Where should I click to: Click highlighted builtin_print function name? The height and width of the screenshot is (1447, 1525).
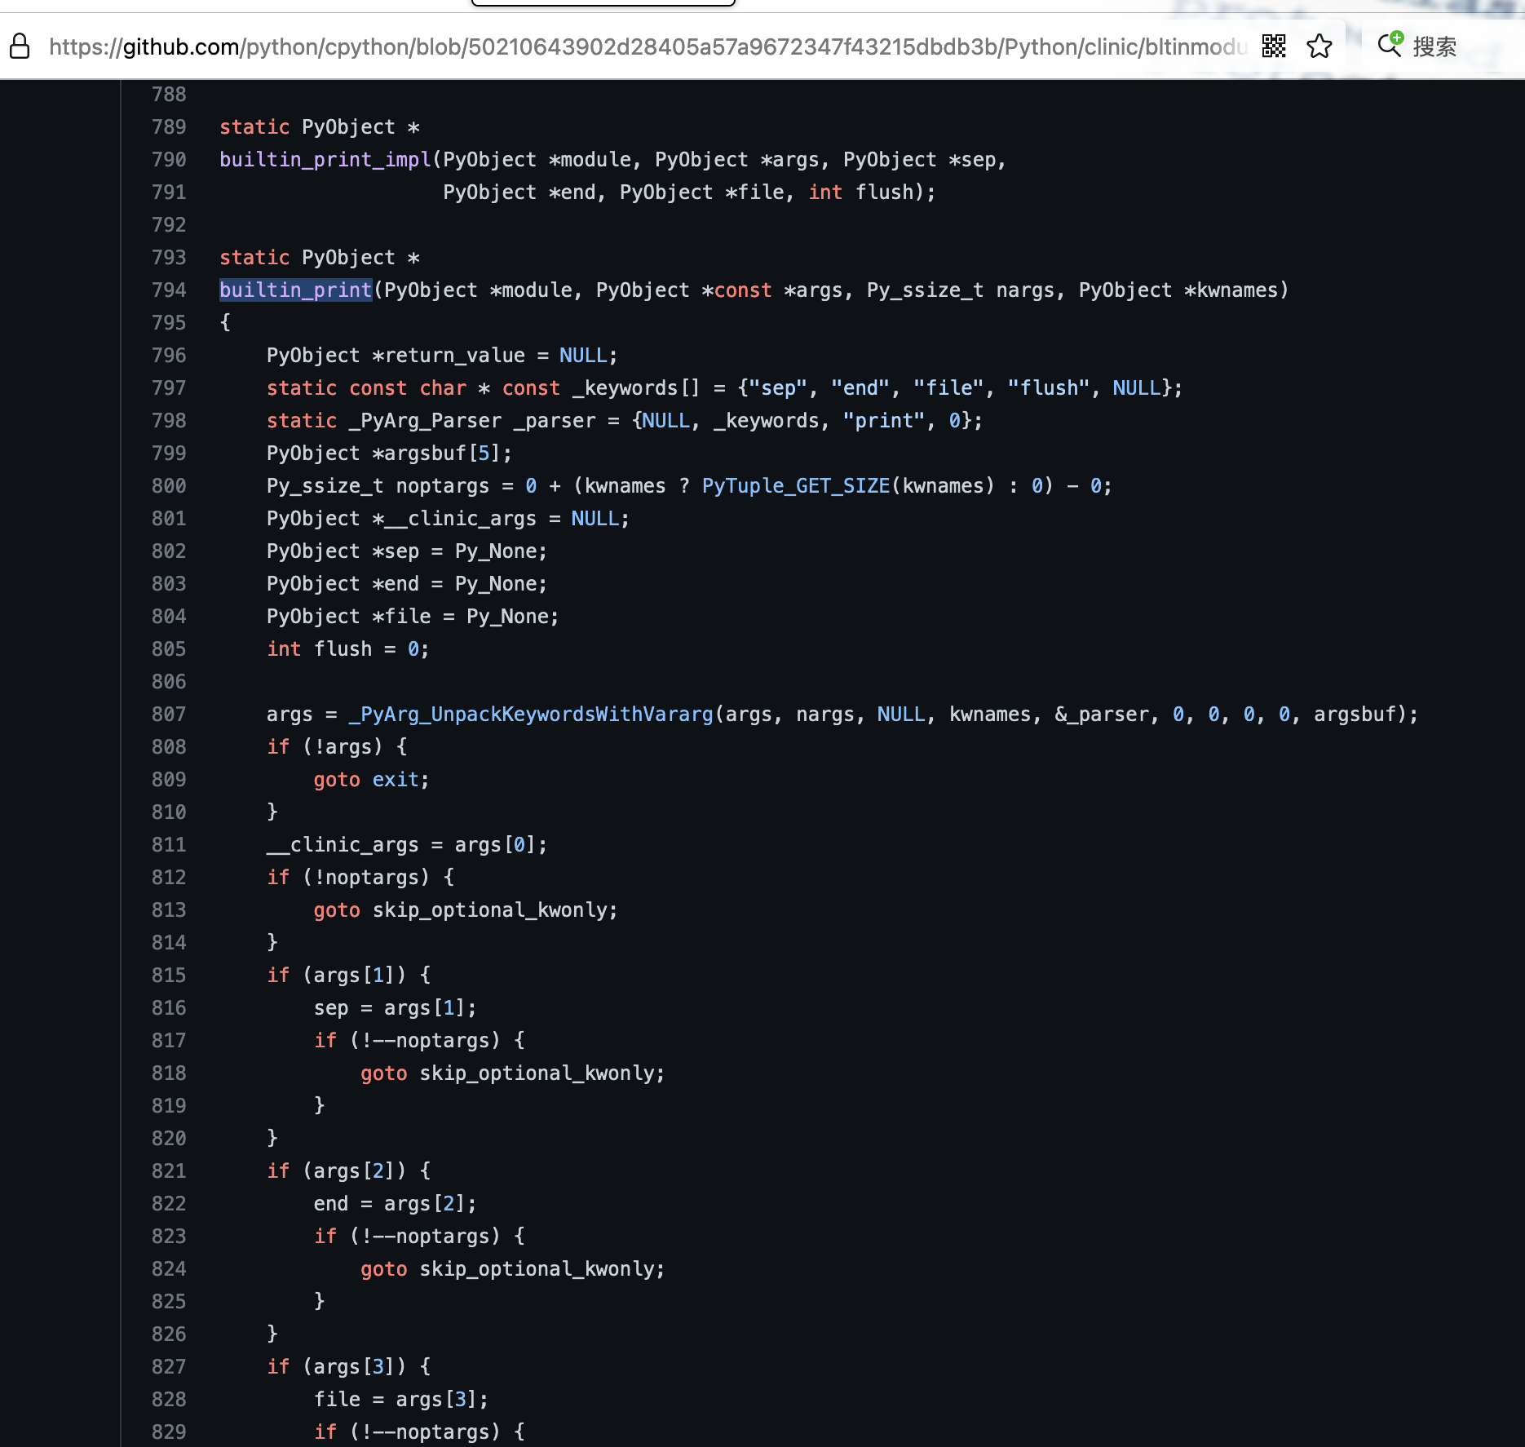[x=296, y=290]
